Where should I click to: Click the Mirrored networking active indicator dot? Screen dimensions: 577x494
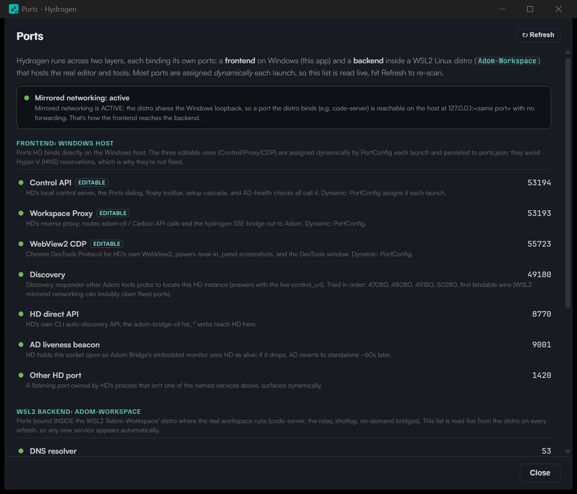point(27,98)
